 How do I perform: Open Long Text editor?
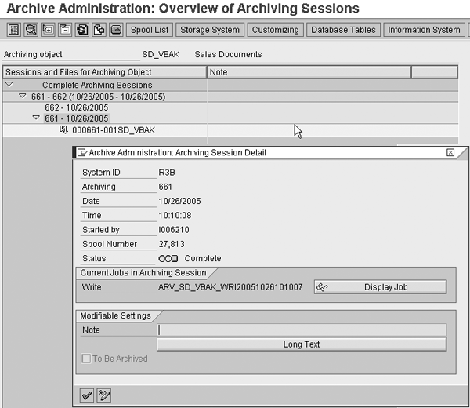302,344
